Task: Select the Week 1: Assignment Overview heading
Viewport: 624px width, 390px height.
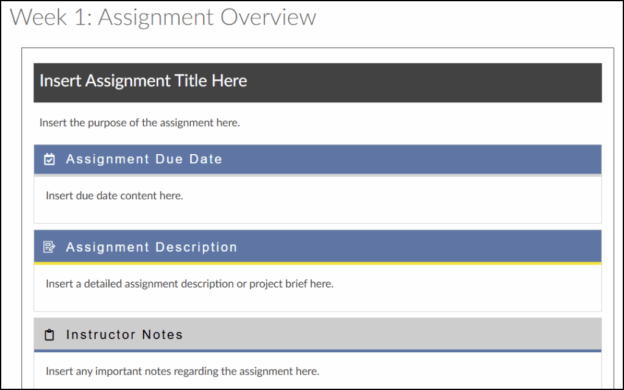Action: tap(163, 18)
